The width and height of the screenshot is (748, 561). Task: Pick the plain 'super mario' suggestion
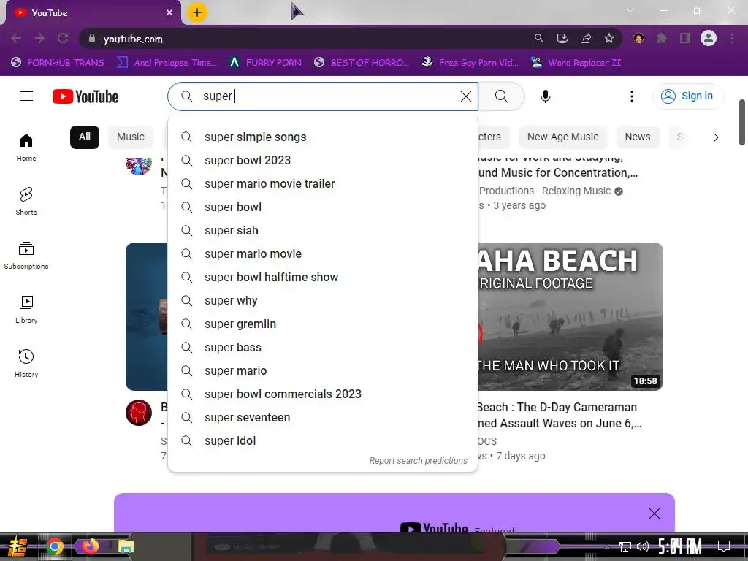click(x=322, y=371)
